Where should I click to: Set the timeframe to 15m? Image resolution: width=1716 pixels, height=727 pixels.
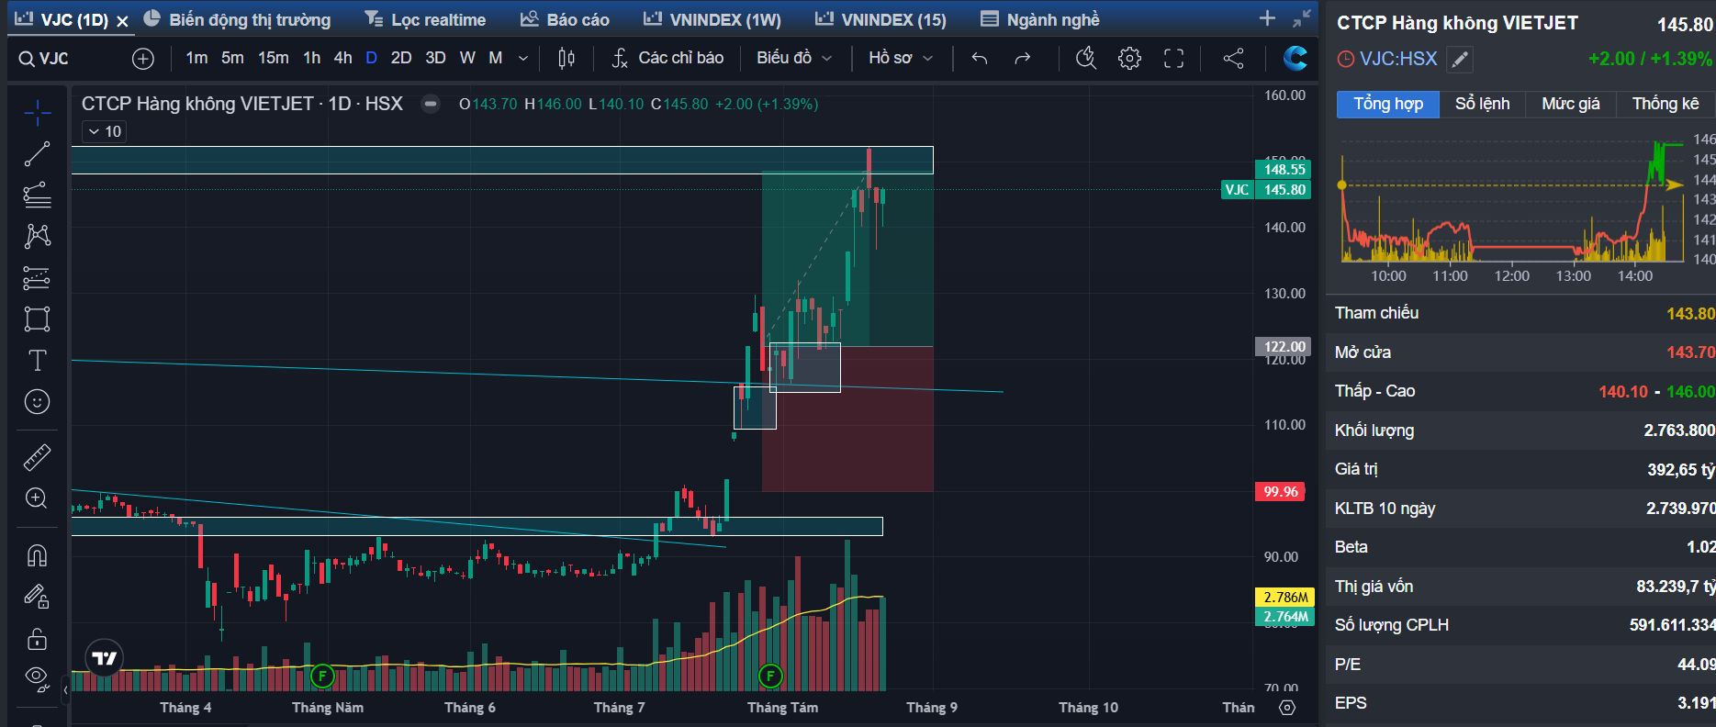pyautogui.click(x=274, y=58)
